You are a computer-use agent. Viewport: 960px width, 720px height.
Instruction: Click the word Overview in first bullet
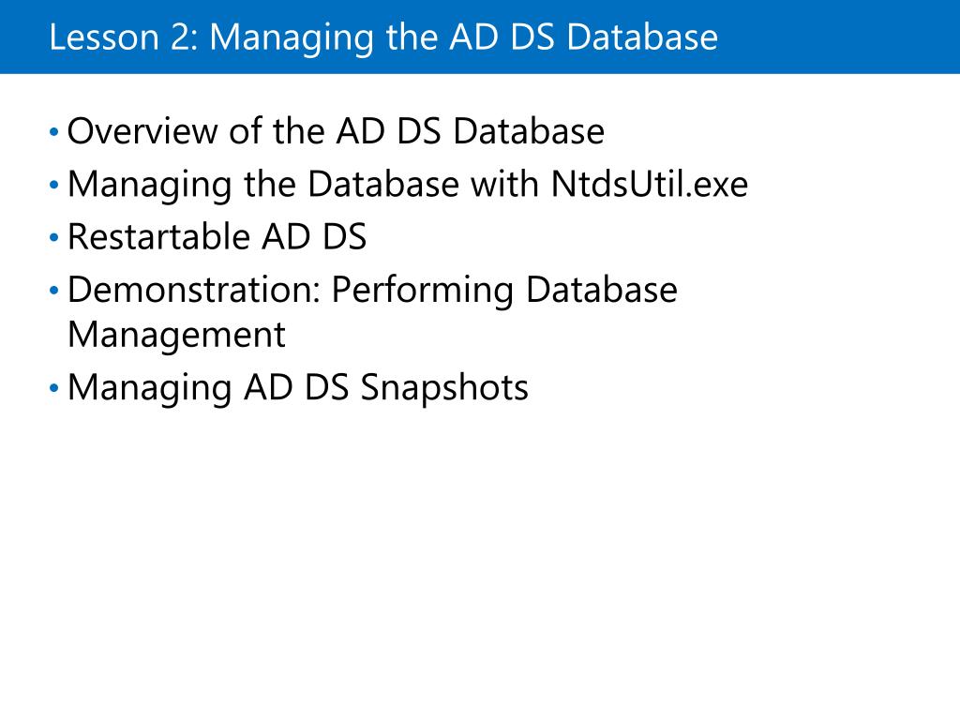click(x=142, y=131)
